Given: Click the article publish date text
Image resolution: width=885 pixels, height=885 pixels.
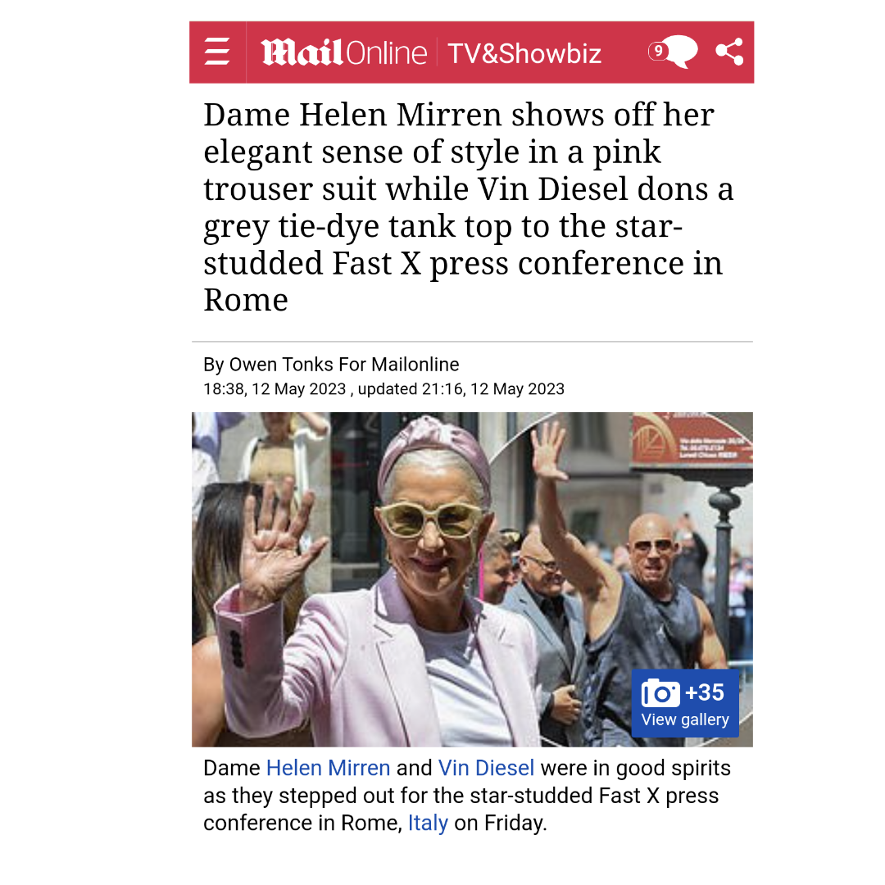Looking at the screenshot, I should 275,389.
